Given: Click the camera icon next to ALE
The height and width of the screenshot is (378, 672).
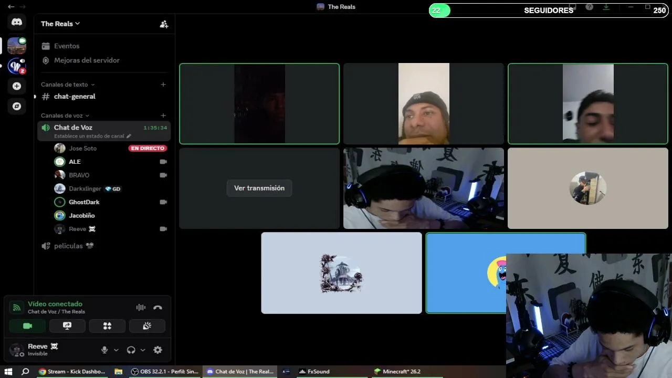Looking at the screenshot, I should click(x=163, y=162).
